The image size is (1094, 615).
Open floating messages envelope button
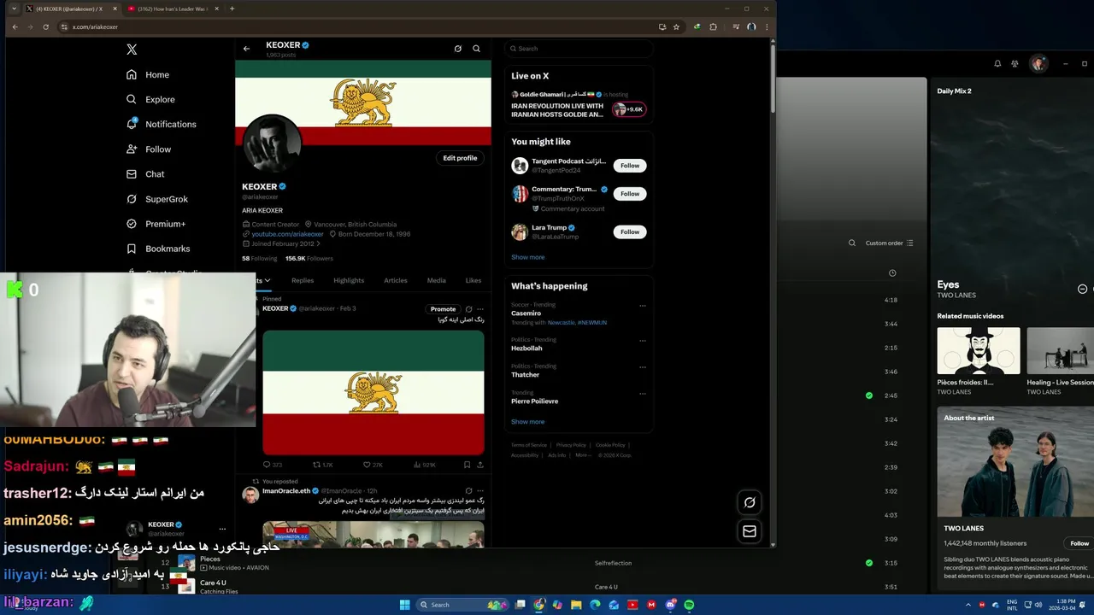tap(750, 531)
